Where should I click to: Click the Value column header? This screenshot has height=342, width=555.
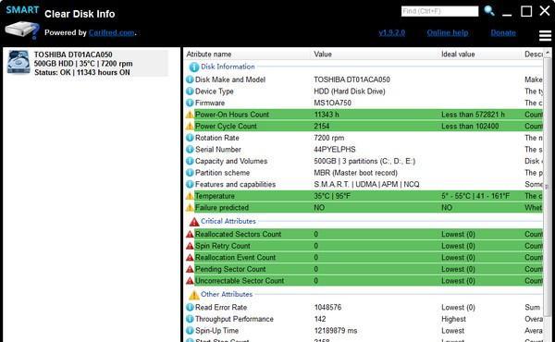[x=323, y=55]
